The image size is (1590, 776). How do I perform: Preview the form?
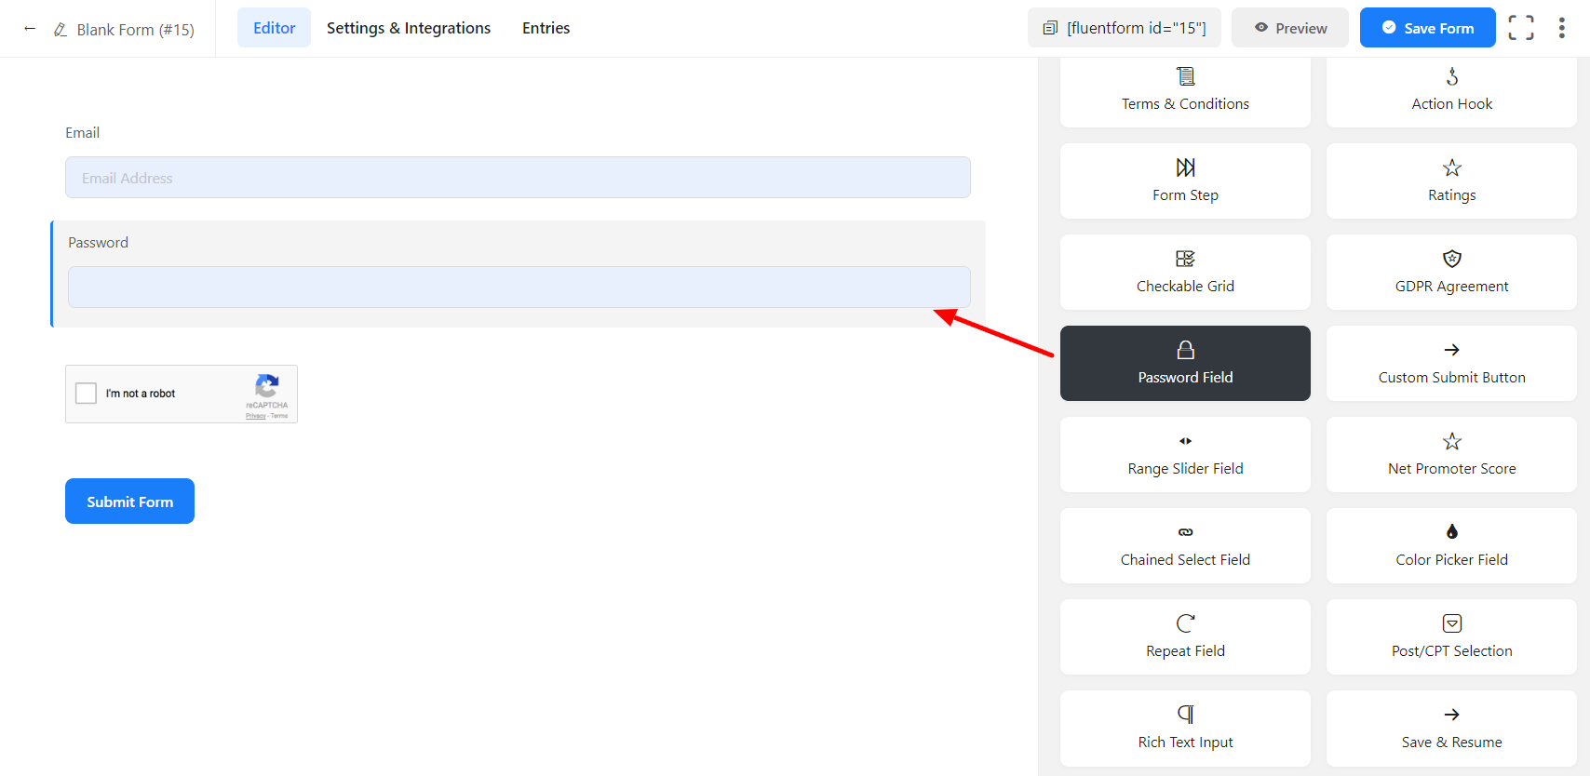click(x=1289, y=28)
